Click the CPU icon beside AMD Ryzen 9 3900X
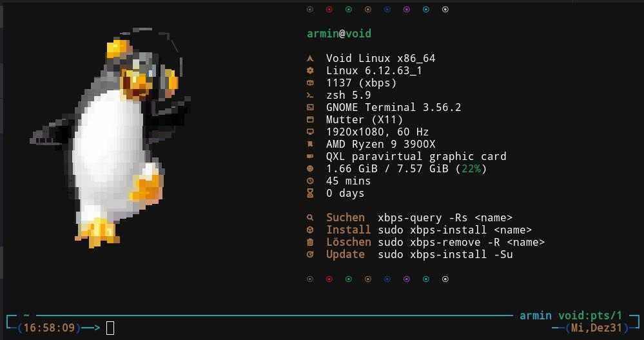 (x=310, y=144)
